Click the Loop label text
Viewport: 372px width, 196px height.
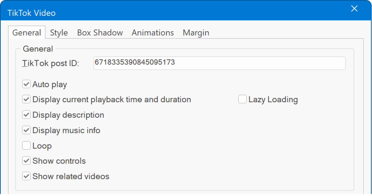click(x=42, y=146)
